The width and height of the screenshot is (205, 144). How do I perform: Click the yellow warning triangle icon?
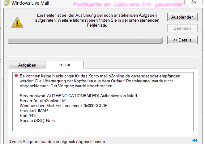click(x=17, y=23)
